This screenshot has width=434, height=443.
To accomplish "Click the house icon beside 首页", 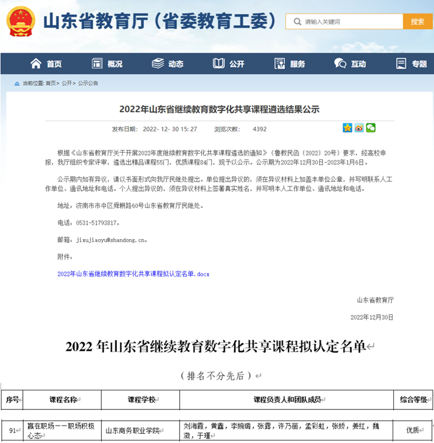I will tap(36, 64).
